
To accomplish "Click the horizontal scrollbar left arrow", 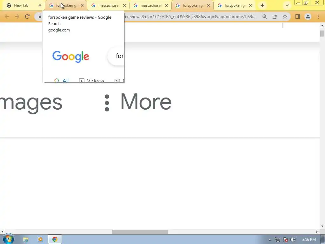I will pyautogui.click(x=2, y=232).
